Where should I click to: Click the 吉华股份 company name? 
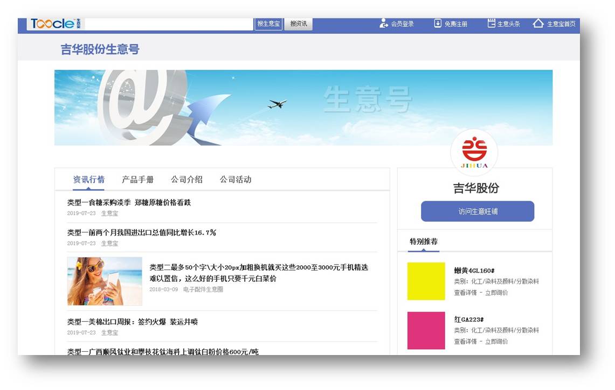click(x=476, y=188)
